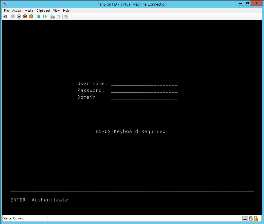Click the padlock icon in status bar
Screen dimensions: 264x224
[x=256, y=218]
